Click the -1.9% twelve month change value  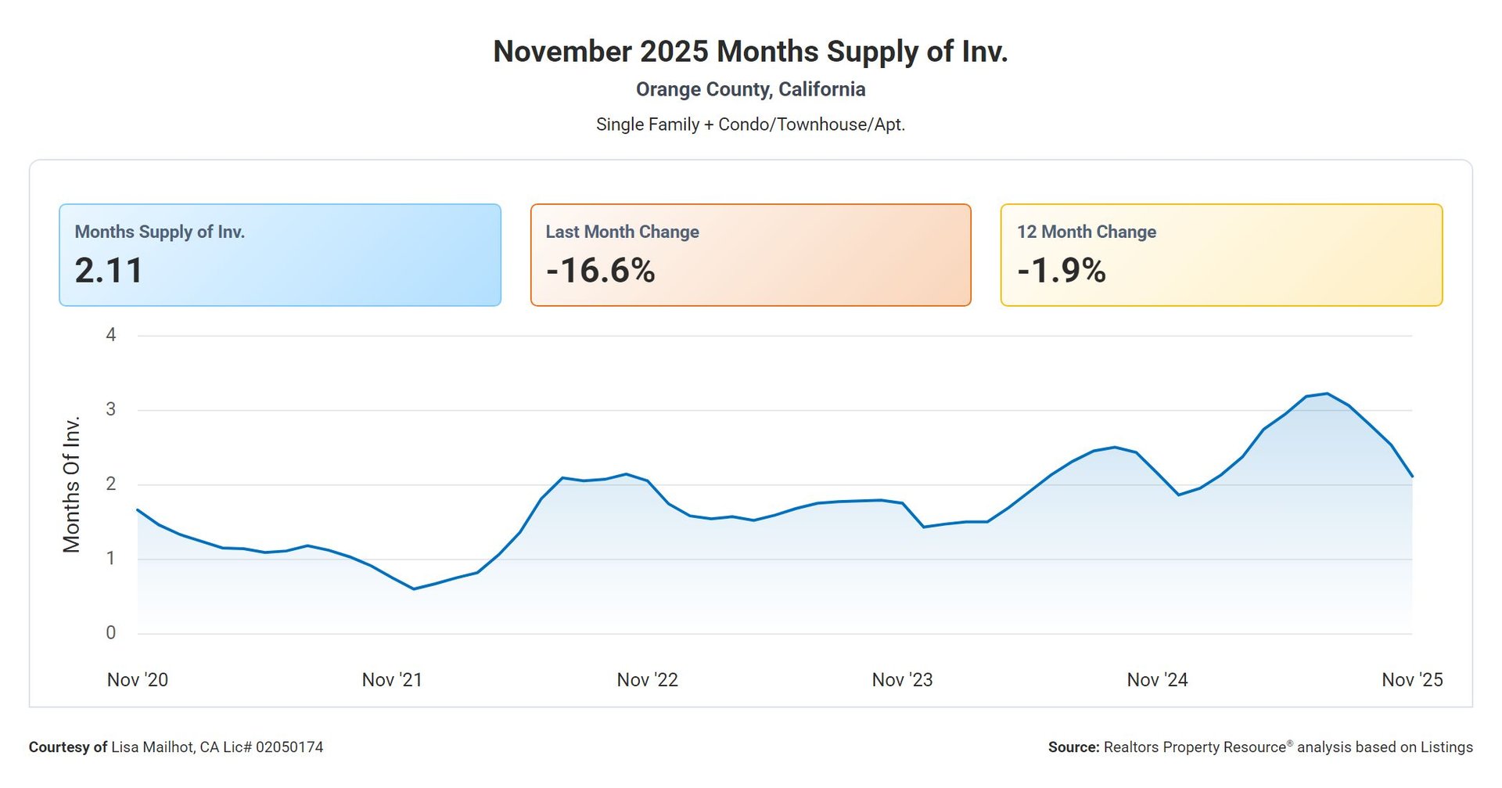(x=1061, y=271)
